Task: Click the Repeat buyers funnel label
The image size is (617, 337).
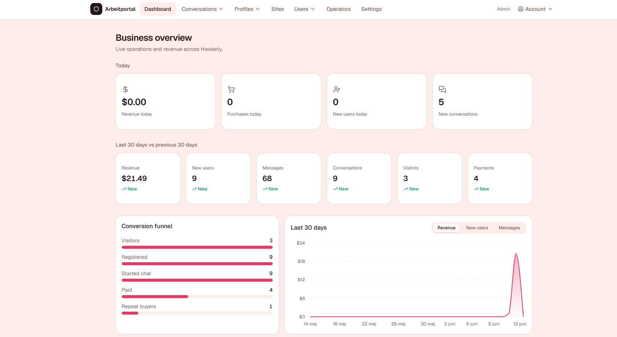Action: 139,306
